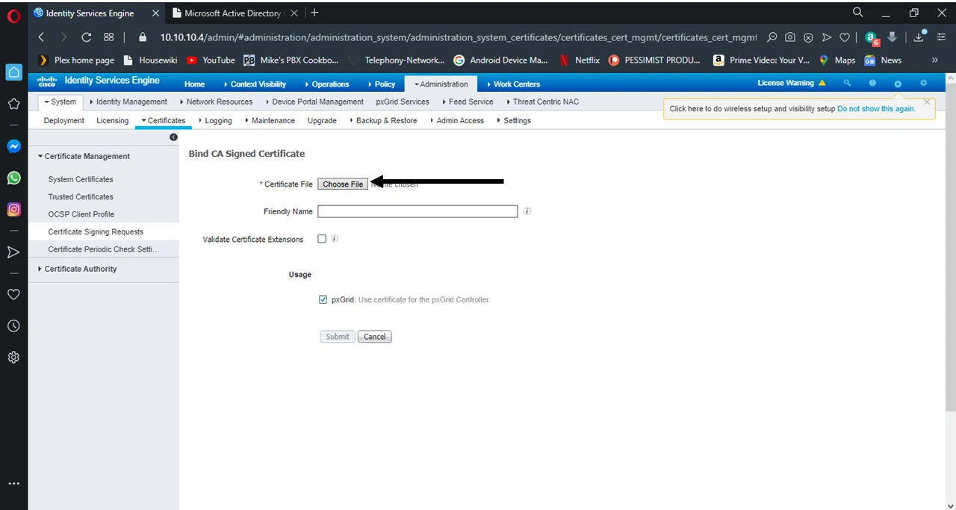Screen dimensions: 956x510
Task: Open the Speed Dial grid icon
Action: tap(109, 37)
